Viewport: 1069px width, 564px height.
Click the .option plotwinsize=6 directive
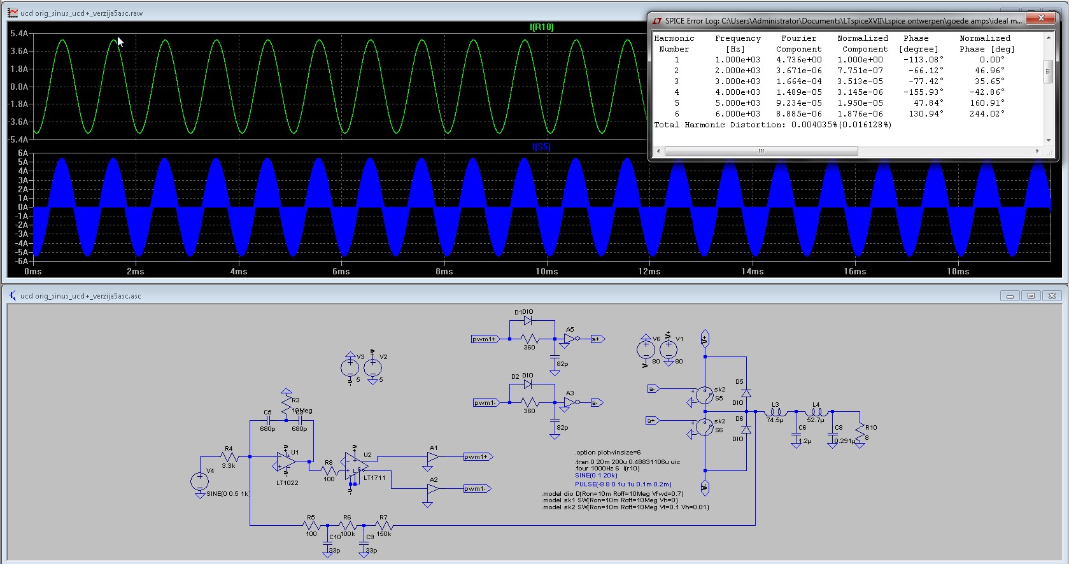pyautogui.click(x=608, y=453)
